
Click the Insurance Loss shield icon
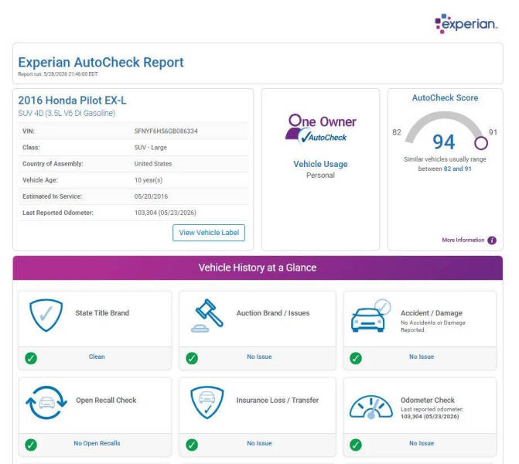coord(207,402)
